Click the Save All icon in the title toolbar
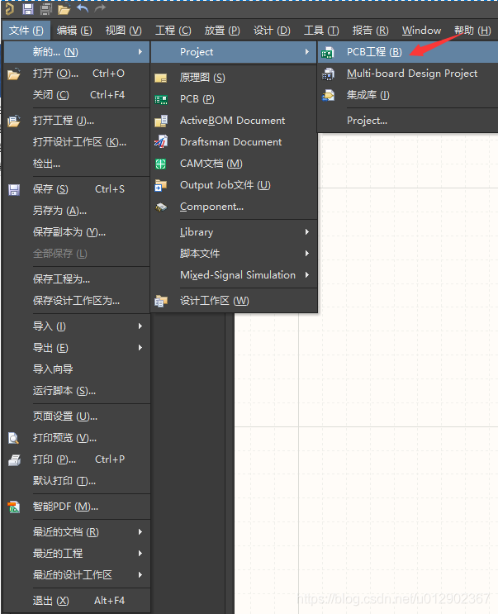This screenshot has width=498, height=614. pyautogui.click(x=45, y=8)
